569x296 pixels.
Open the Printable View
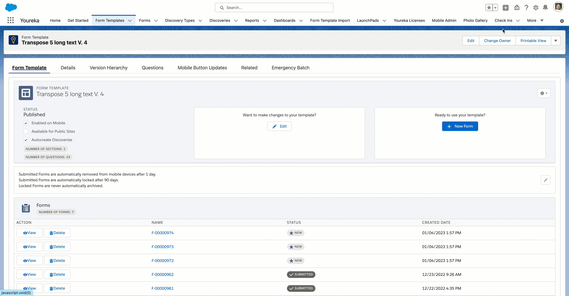coord(533,41)
